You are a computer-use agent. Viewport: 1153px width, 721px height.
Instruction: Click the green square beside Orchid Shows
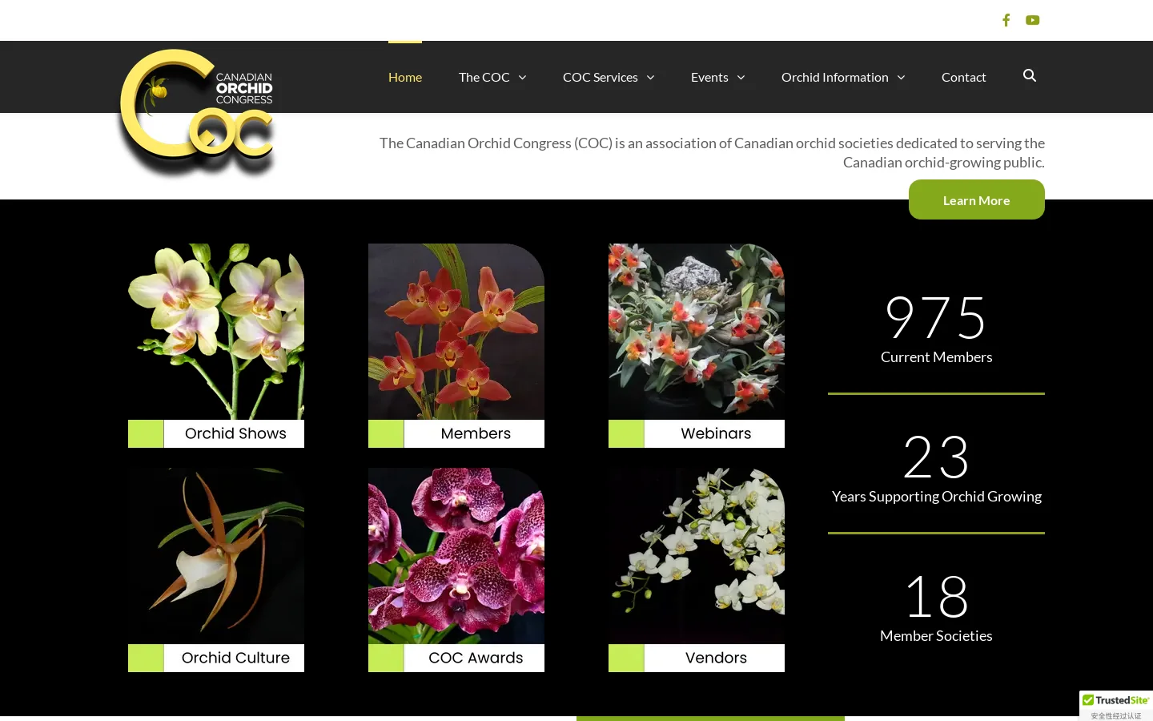[x=146, y=433]
